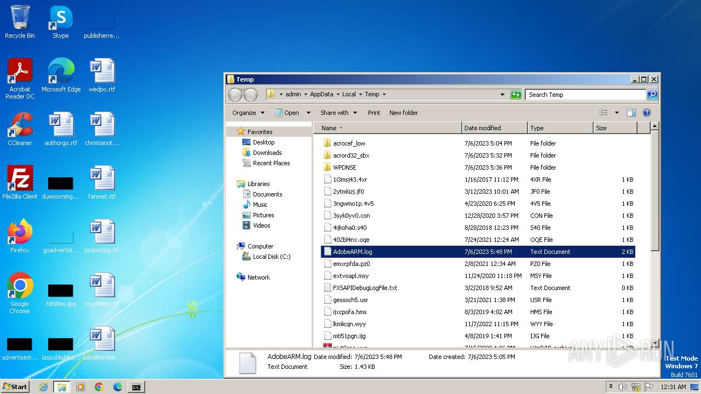701x394 pixels.
Task: Create a New folder
Action: click(x=404, y=113)
